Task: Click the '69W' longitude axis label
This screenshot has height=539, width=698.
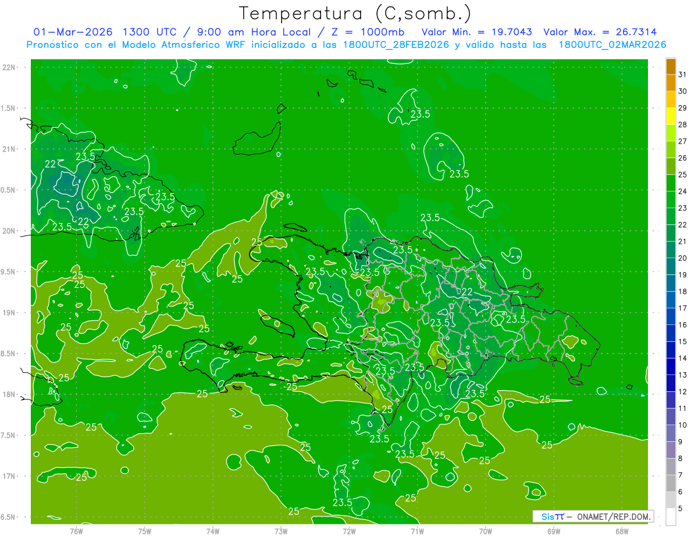Action: point(553,531)
